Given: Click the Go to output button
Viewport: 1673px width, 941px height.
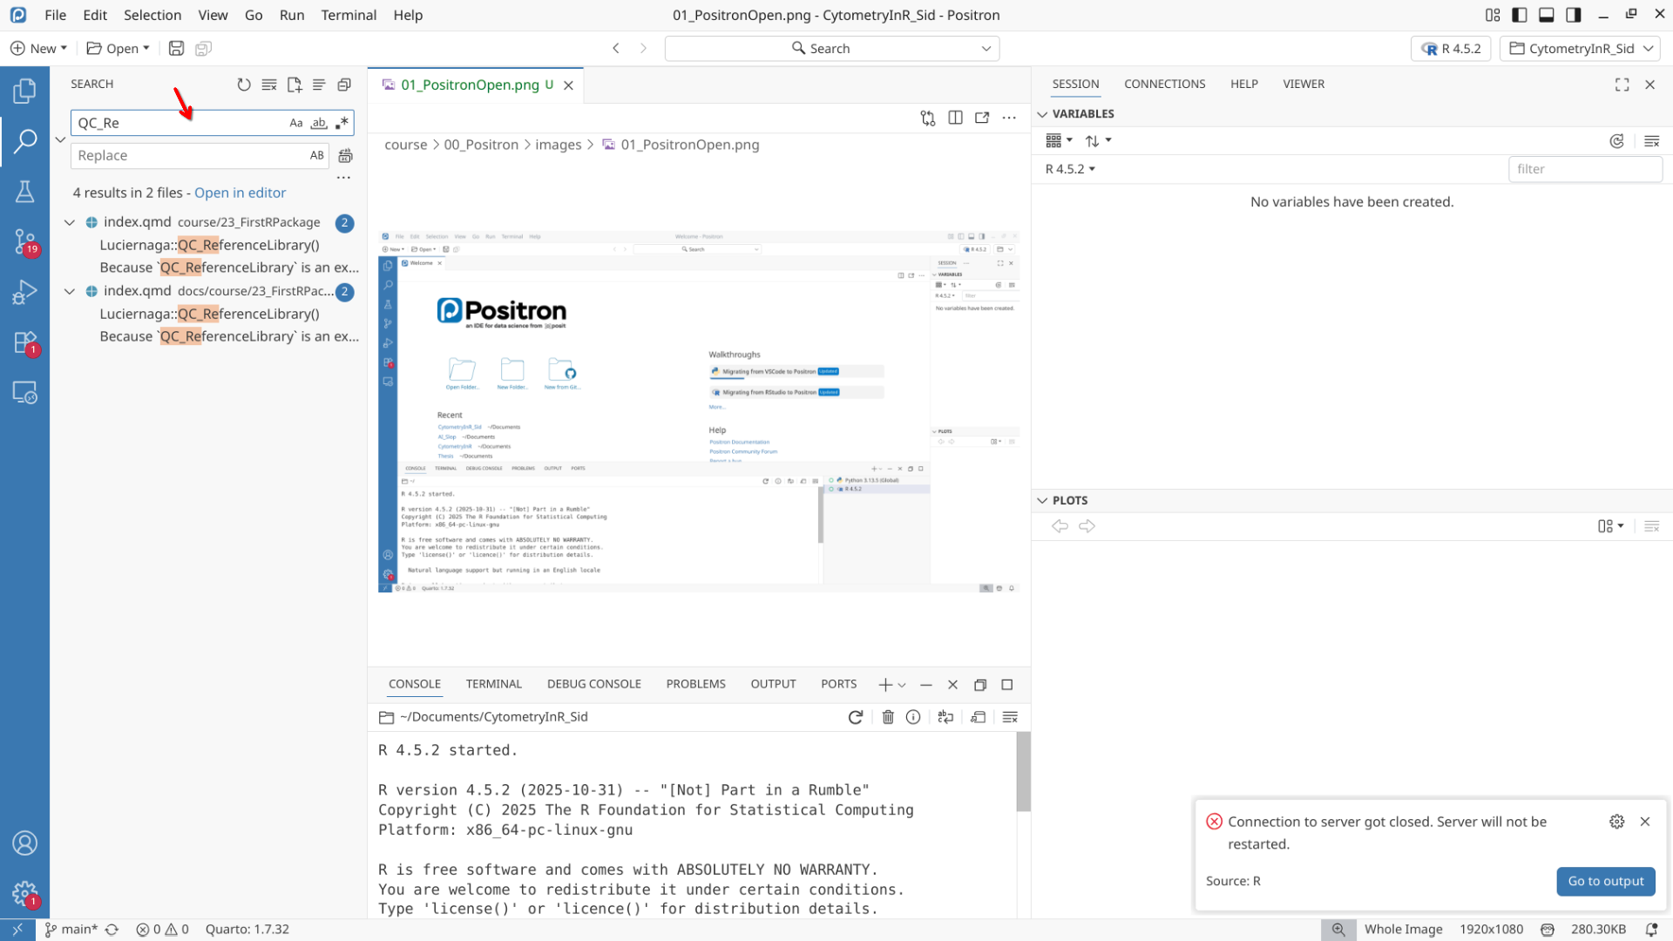Looking at the screenshot, I should 1605,881.
